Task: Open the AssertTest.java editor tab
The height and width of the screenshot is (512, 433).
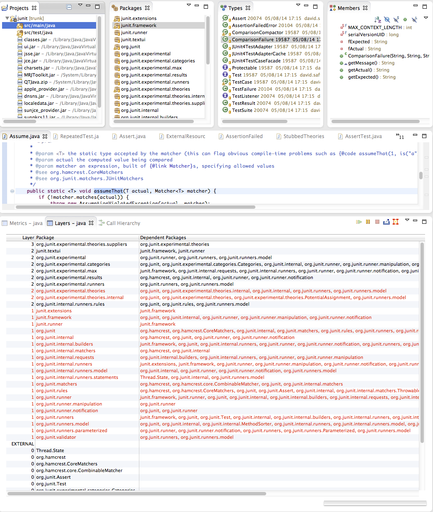Action: tap(363, 136)
